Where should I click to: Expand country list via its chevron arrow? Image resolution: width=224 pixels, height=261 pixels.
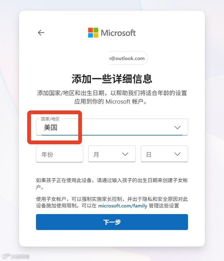coord(177,127)
